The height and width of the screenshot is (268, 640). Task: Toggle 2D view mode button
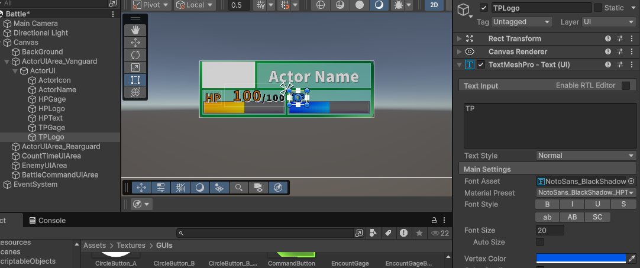click(x=434, y=5)
